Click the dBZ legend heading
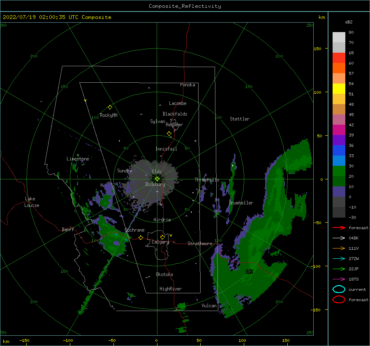Viewport: 370px width, 346px height. click(x=349, y=22)
